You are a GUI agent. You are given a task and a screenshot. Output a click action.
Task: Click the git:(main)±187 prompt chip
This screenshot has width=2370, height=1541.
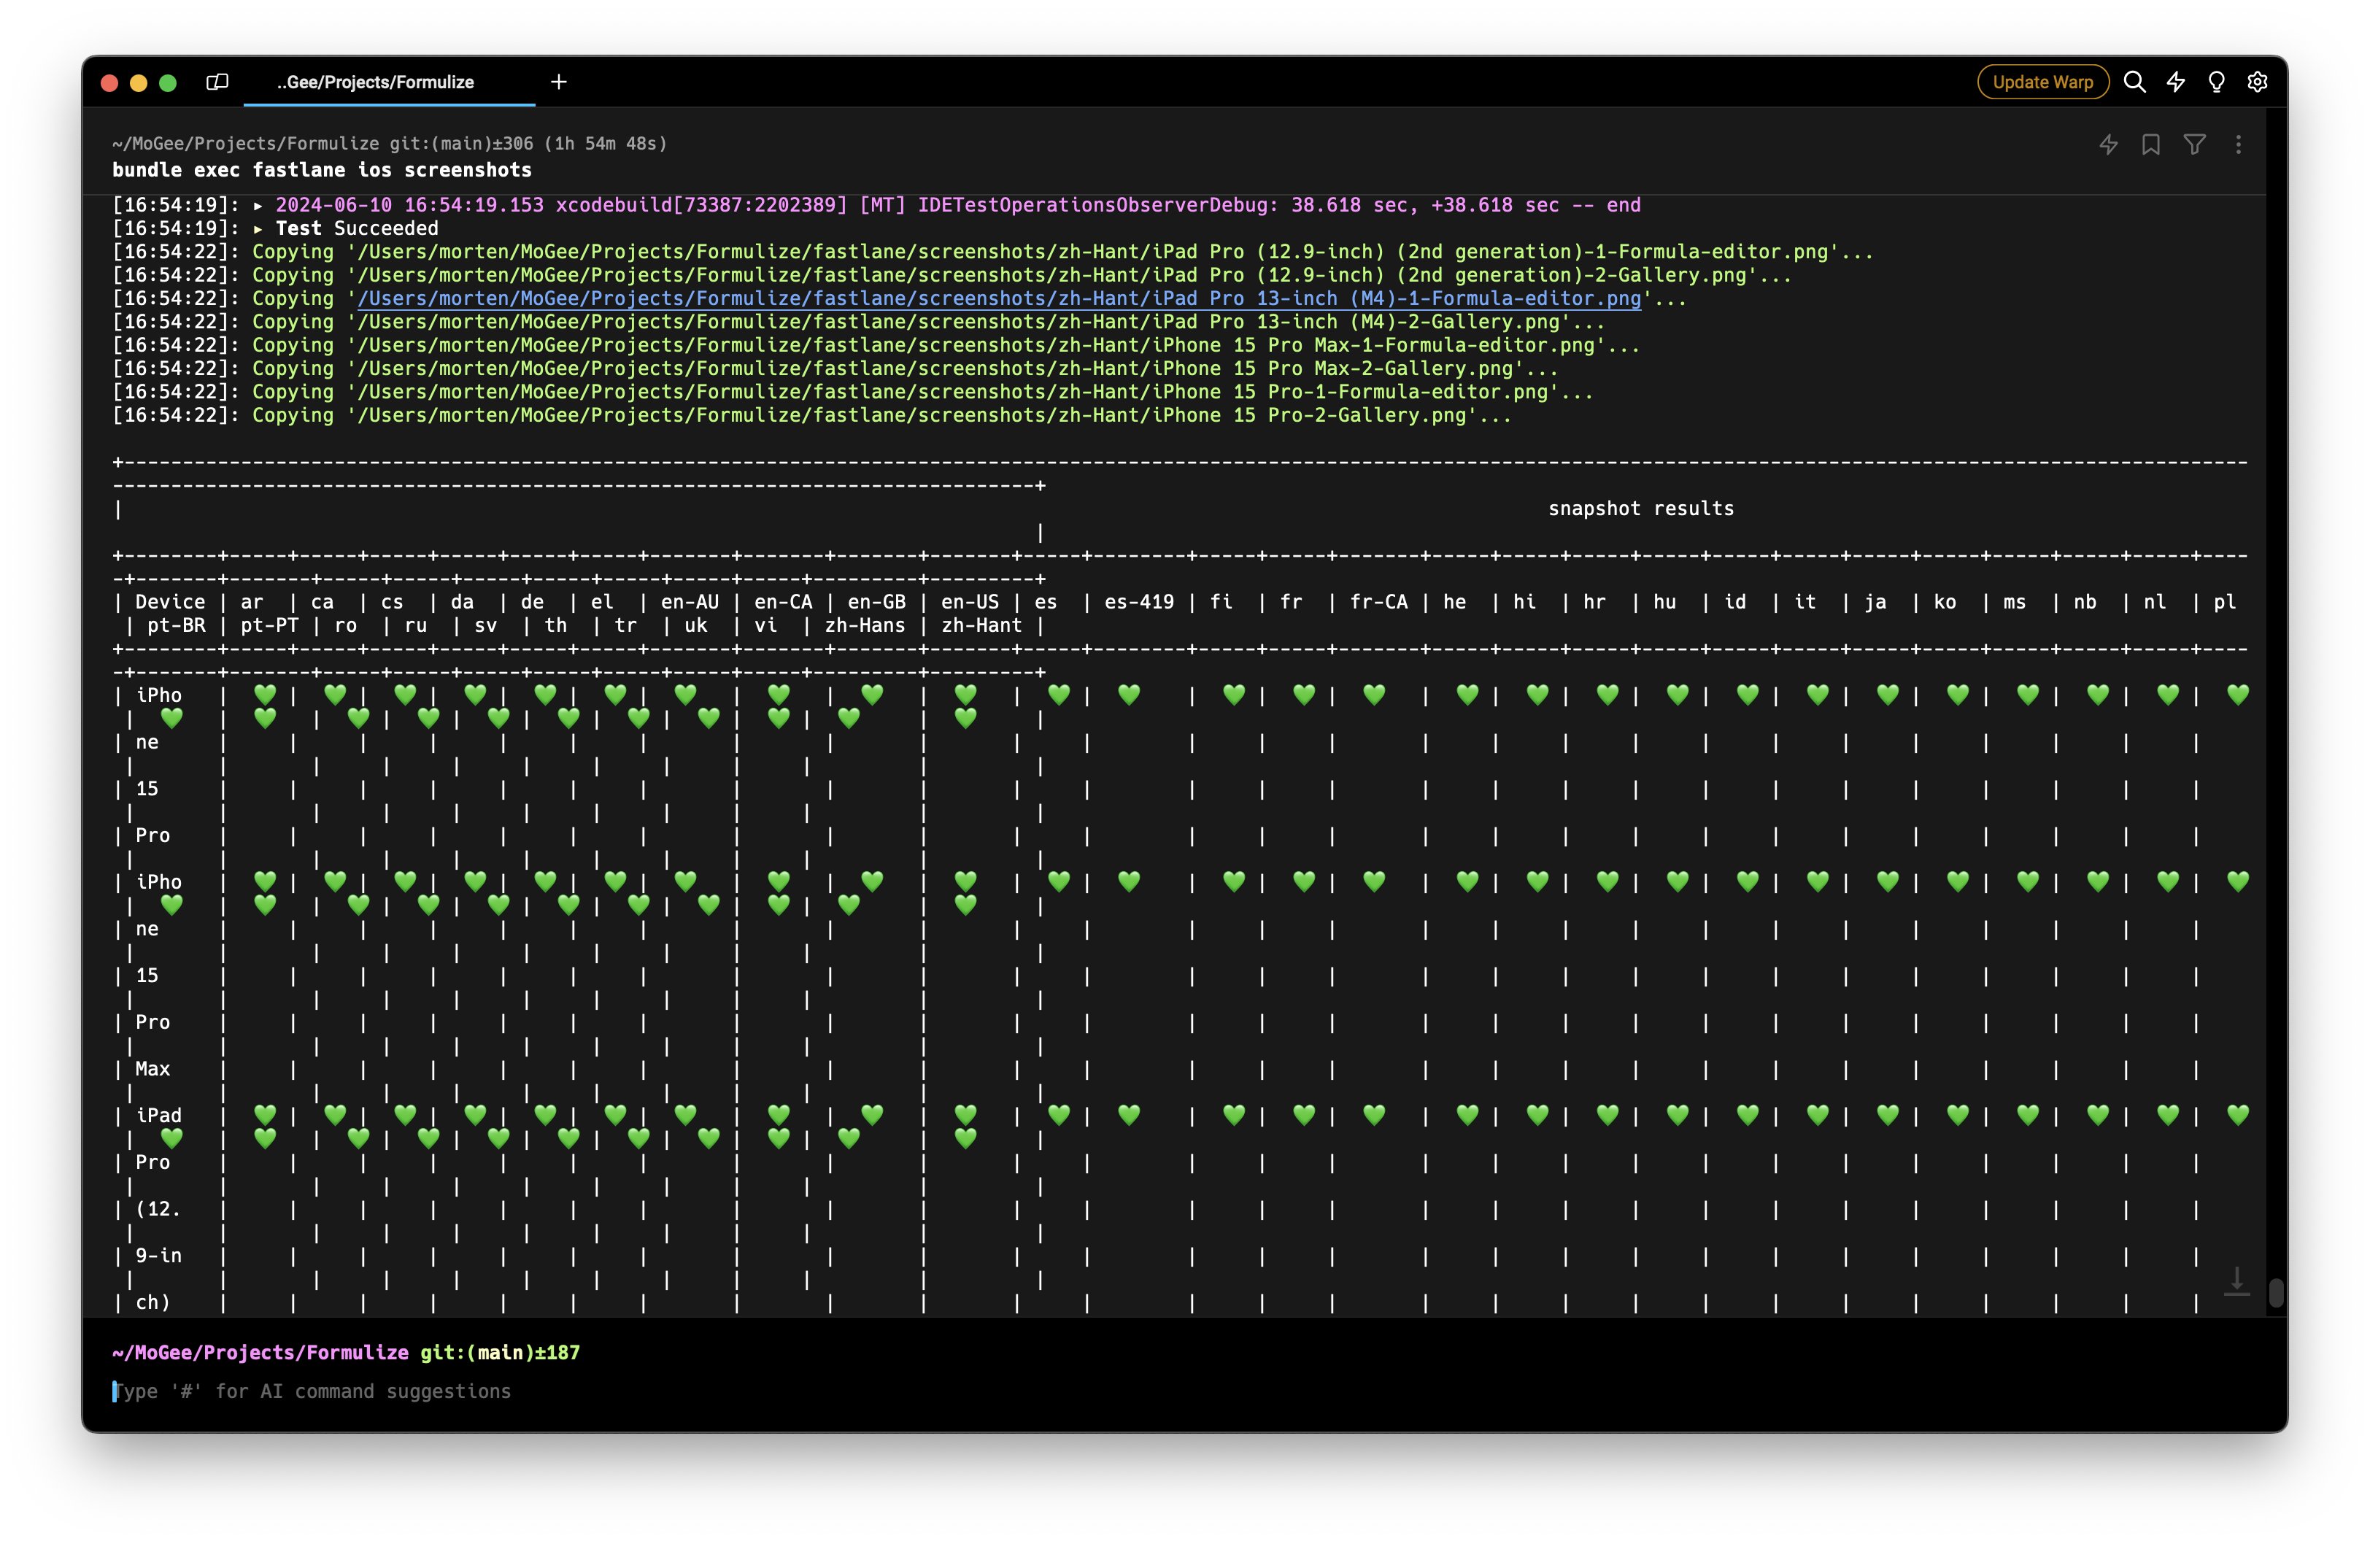point(500,1352)
